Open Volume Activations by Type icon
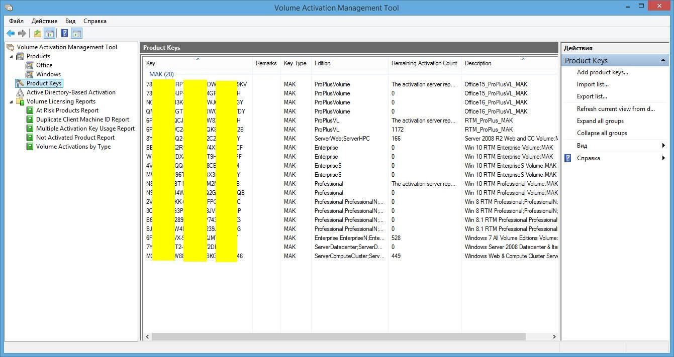674x357 pixels. coord(30,147)
